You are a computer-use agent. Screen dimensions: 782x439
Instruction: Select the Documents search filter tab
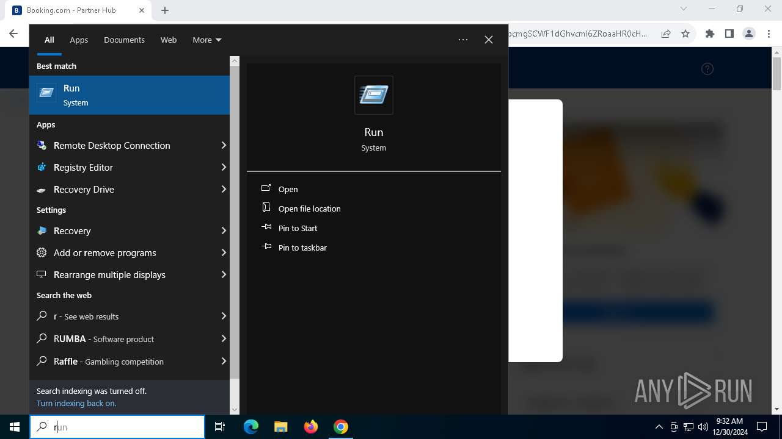coord(124,40)
